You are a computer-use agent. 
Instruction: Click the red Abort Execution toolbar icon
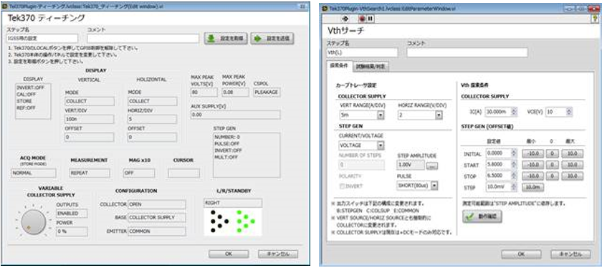[x=362, y=18]
